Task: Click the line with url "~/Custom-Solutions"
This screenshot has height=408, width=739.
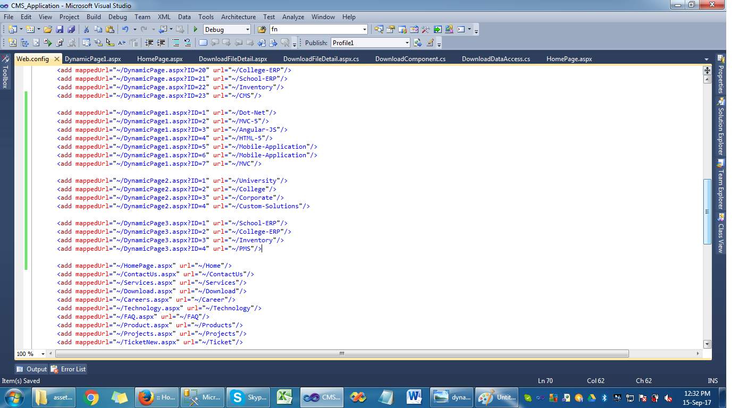Action: (x=183, y=206)
